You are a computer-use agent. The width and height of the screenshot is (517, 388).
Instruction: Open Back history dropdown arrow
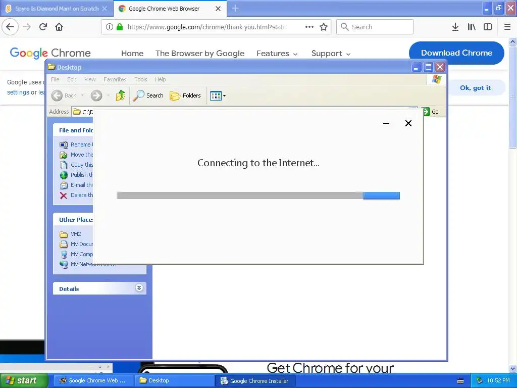click(82, 95)
